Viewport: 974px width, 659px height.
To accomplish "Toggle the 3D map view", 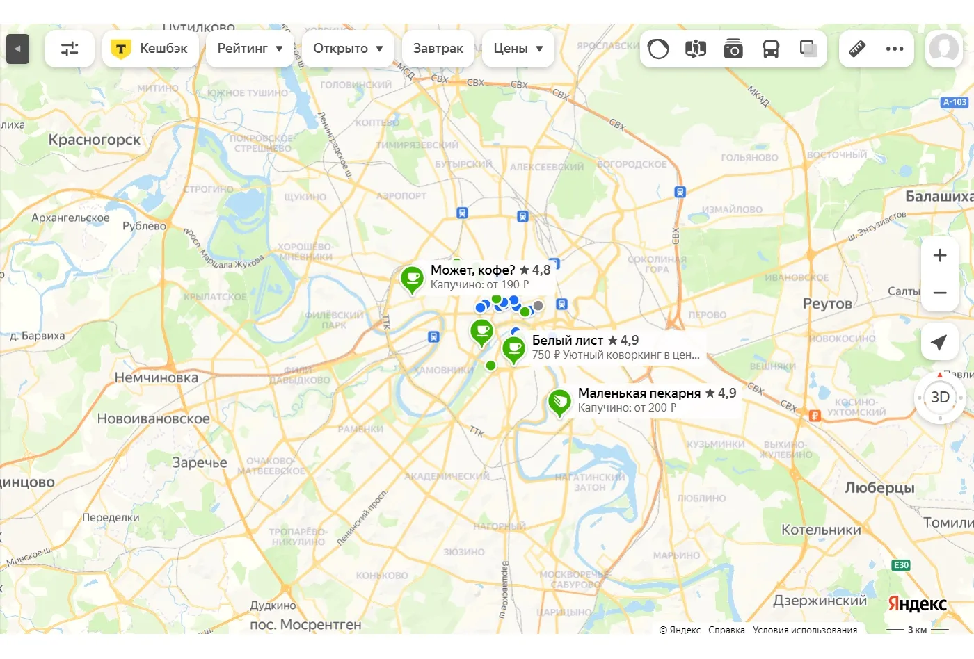I will [x=940, y=398].
